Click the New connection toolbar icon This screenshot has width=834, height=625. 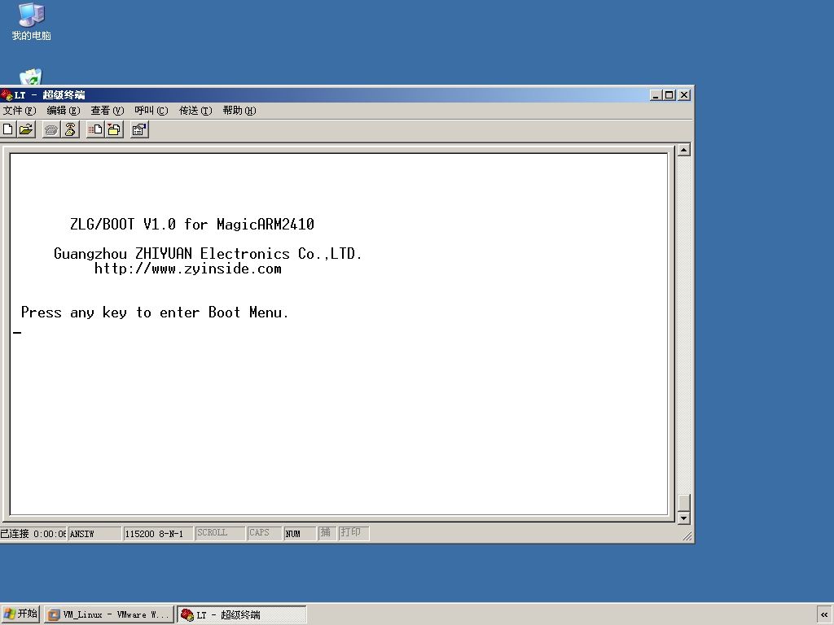[8, 129]
